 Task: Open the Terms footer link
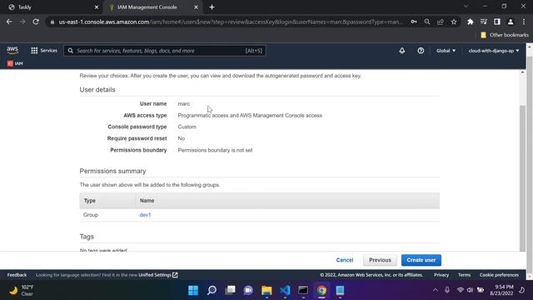point(464,275)
